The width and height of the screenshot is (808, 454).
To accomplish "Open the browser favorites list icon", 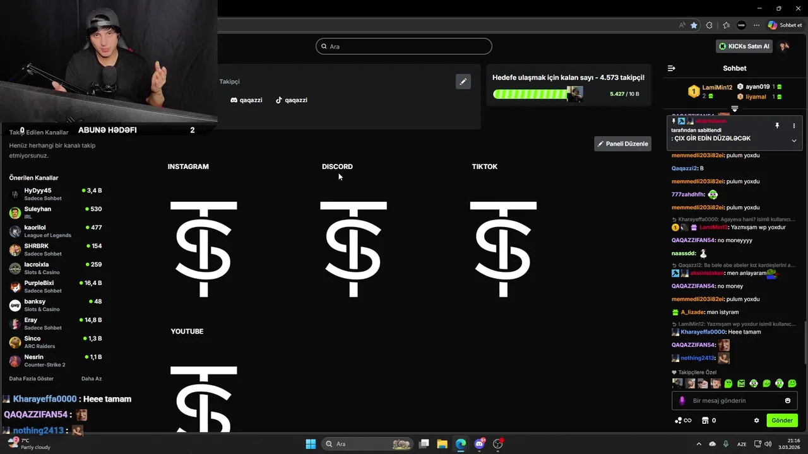I will pyautogui.click(x=726, y=25).
